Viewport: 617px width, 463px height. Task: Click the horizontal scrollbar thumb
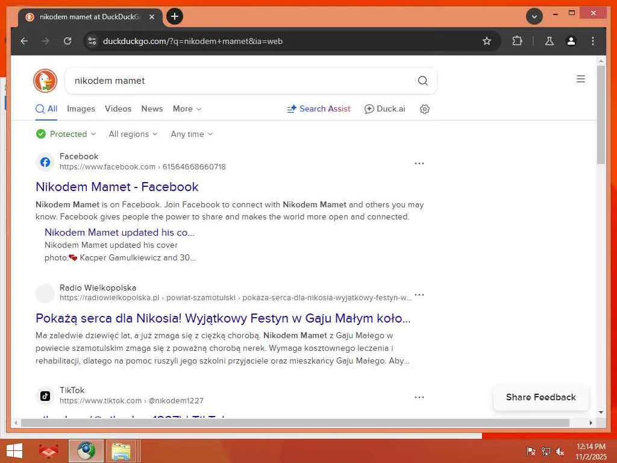coord(295,423)
